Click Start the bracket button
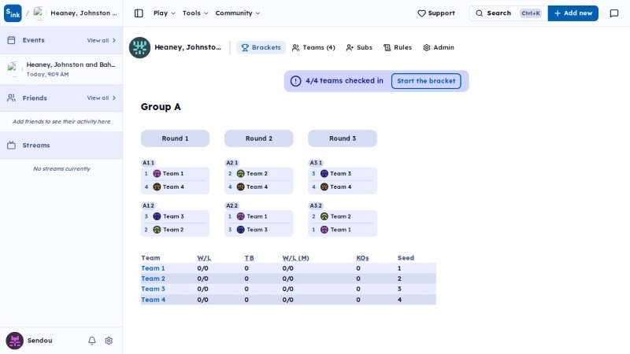Viewport: 630px width, 354px height. 426,81
